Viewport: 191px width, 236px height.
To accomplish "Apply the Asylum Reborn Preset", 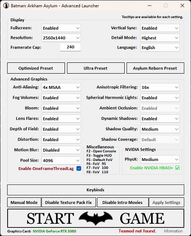I will tap(155, 68).
